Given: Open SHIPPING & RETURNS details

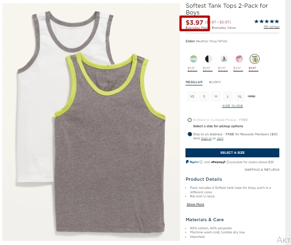Looking at the screenshot, I should 262,169.
